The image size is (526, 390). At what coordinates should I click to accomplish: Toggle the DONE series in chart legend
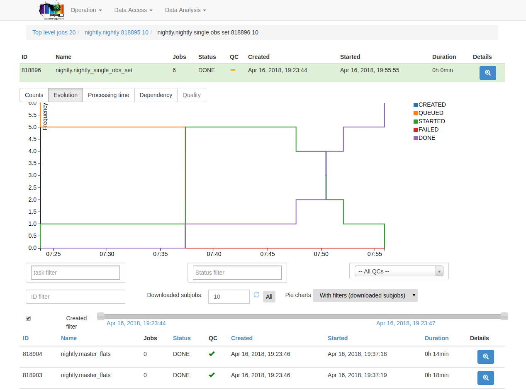(x=426, y=138)
